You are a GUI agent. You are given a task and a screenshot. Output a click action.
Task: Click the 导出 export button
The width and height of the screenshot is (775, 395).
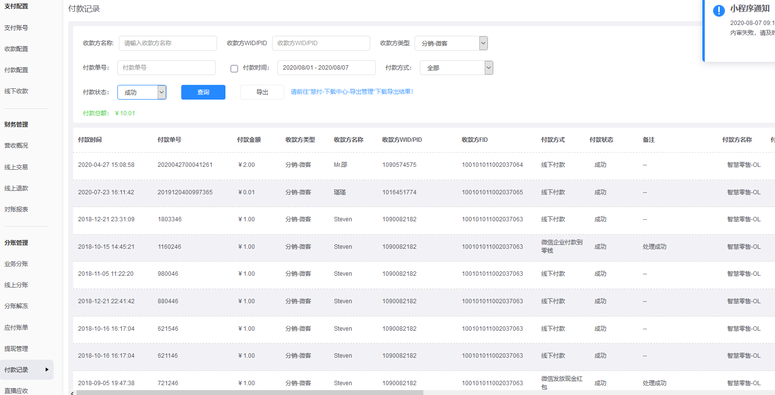262,92
